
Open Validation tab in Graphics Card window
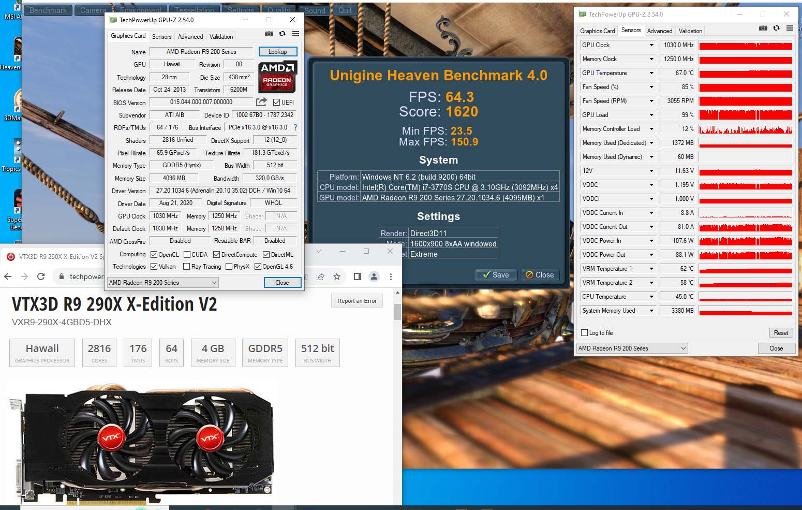[x=221, y=37]
